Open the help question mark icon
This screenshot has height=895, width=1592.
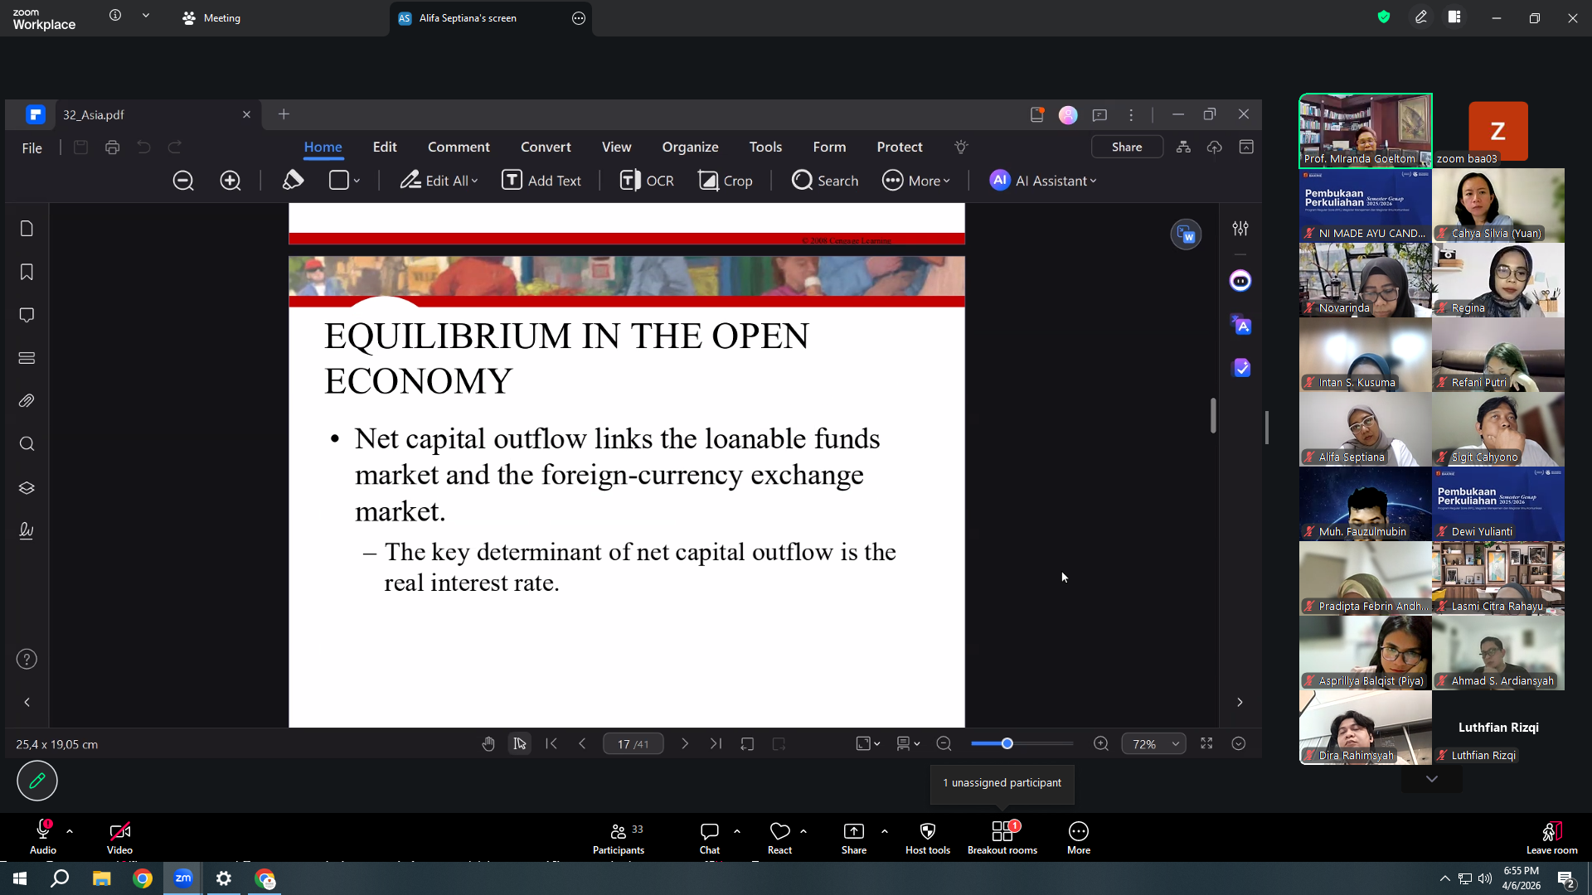click(x=27, y=660)
